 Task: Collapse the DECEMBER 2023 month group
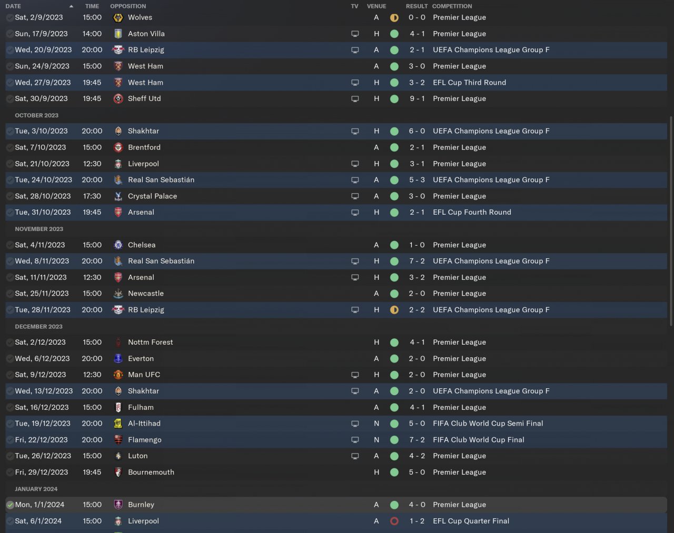coord(38,326)
